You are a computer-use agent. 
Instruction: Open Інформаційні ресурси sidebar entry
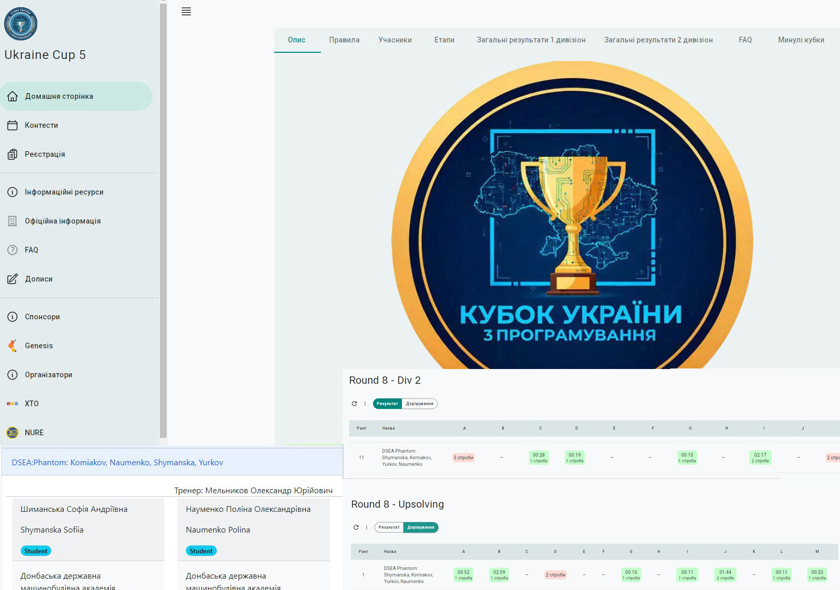pyautogui.click(x=77, y=192)
